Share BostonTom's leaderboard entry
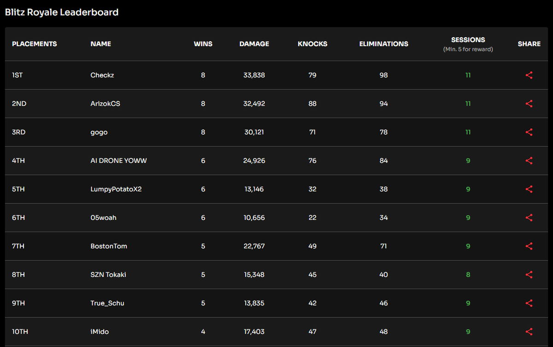Screen dimensions: 553x347 click(529, 246)
